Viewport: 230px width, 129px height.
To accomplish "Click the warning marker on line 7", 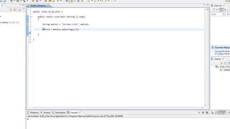I will click(x=27, y=24).
